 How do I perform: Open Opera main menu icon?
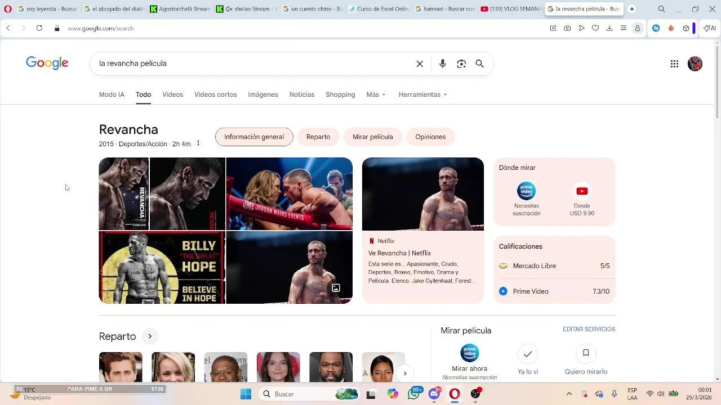click(x=7, y=9)
